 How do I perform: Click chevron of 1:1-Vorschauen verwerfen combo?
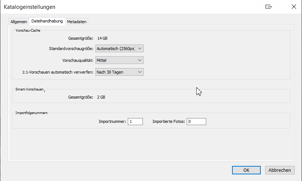[140, 72]
